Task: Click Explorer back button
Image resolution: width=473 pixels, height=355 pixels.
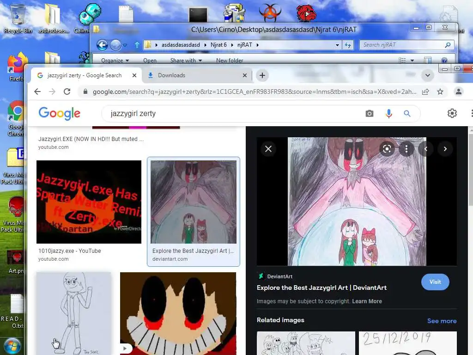Action: pos(102,45)
